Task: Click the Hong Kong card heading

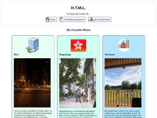Action: click(65, 54)
